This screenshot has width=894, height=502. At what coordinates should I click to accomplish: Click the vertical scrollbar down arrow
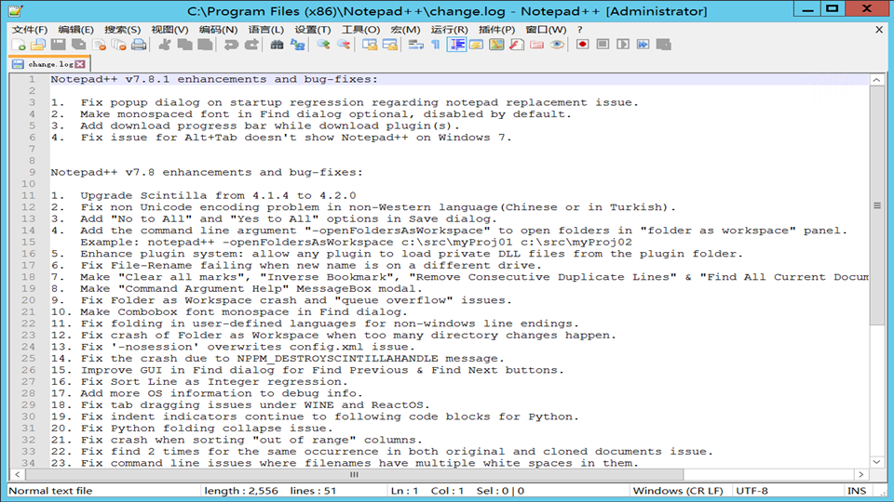pos(876,461)
